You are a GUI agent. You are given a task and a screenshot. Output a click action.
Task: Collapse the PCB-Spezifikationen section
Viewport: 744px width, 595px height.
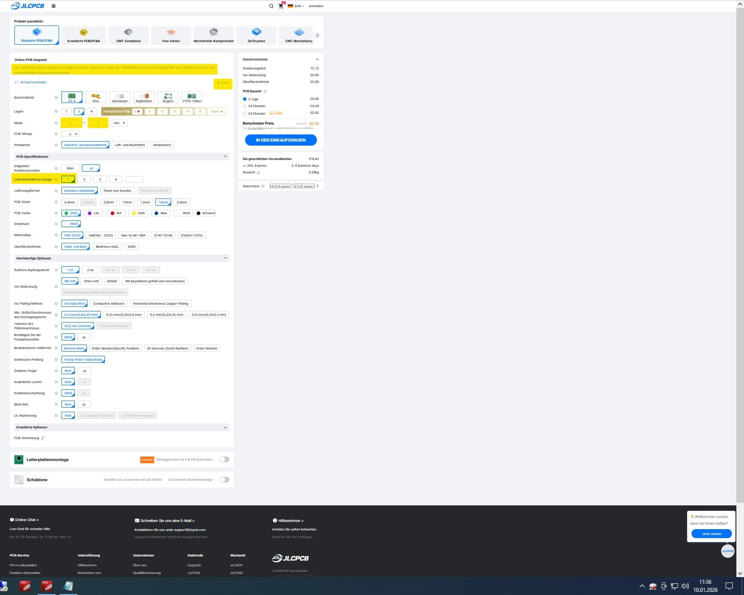tap(225, 156)
